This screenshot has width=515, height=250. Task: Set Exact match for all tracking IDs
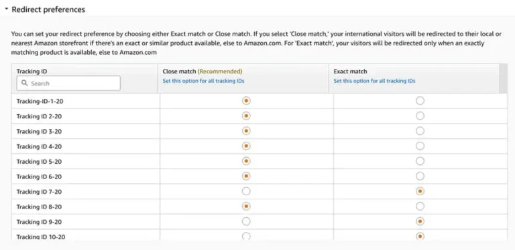click(x=374, y=81)
